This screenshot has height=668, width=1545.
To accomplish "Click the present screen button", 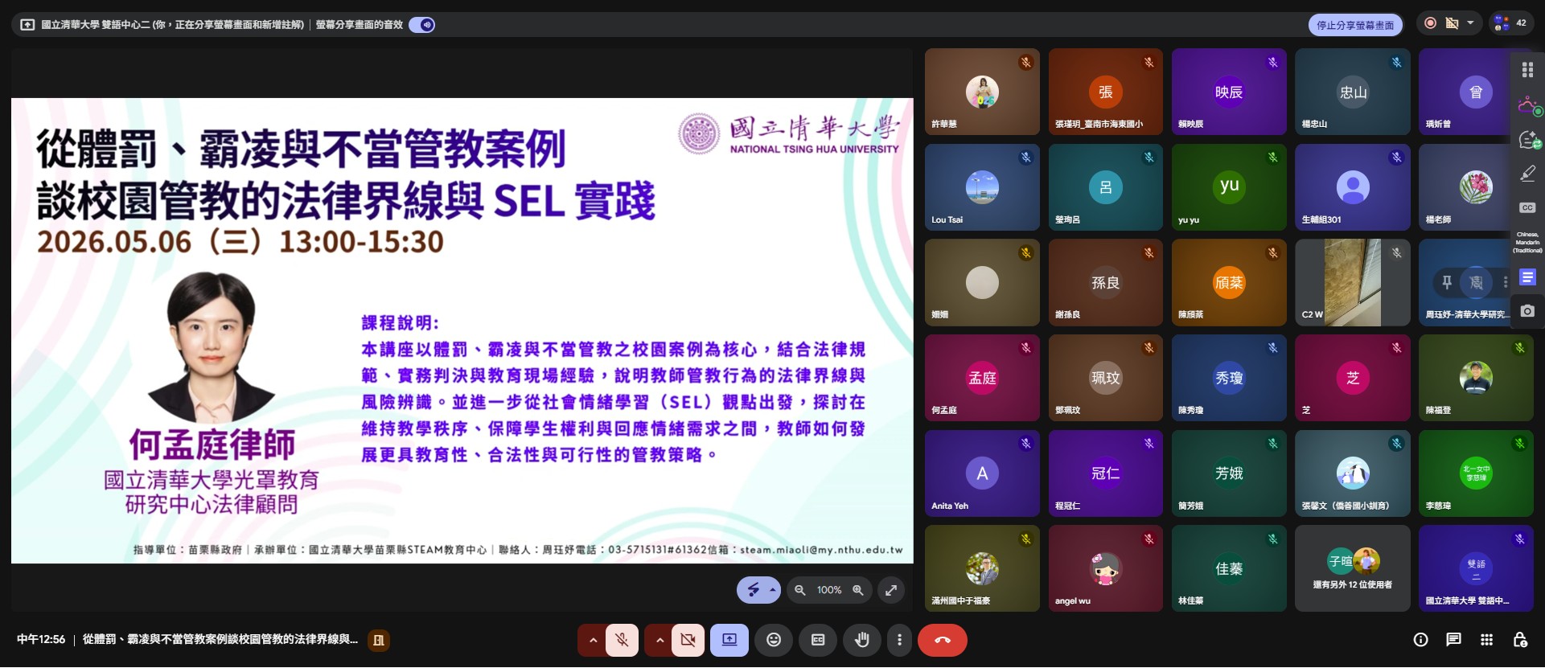I will click(x=729, y=641).
